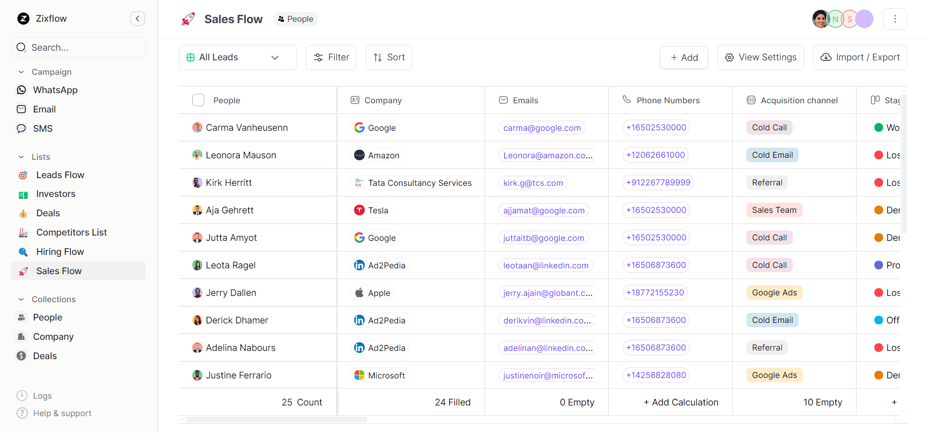
Task: Collapse the Lists section
Action: click(21, 157)
